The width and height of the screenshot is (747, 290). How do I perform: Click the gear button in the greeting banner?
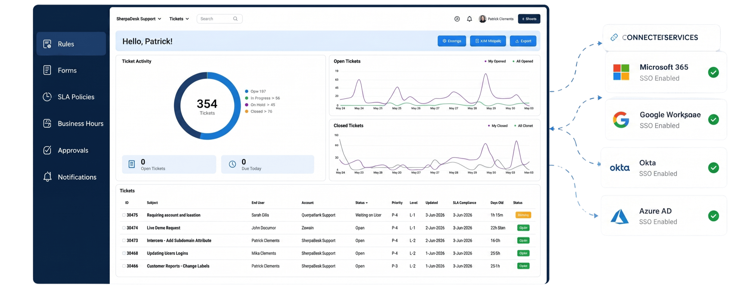click(x=452, y=41)
